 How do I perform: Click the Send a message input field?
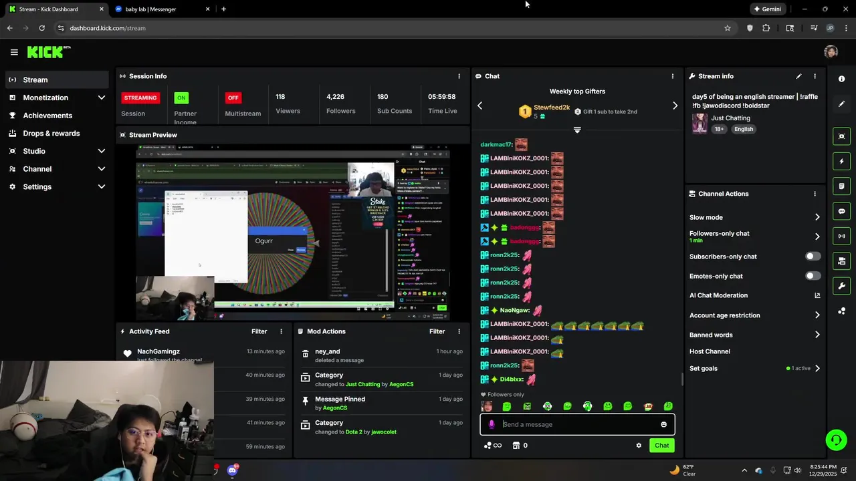coord(576,424)
